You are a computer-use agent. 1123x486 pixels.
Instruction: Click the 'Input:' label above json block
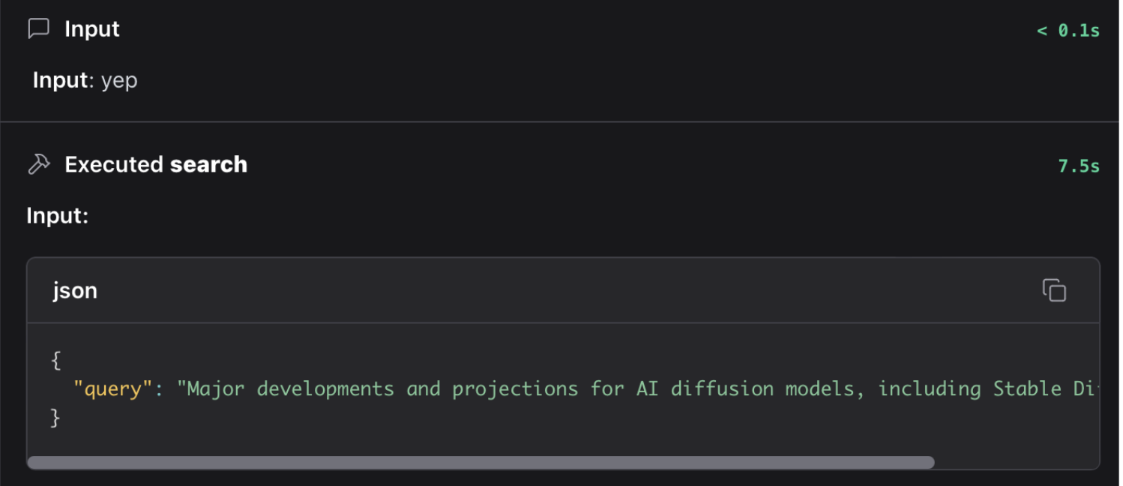click(x=58, y=216)
